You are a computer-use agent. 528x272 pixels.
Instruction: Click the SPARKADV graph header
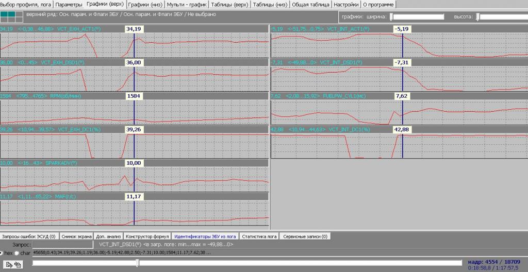point(134,163)
